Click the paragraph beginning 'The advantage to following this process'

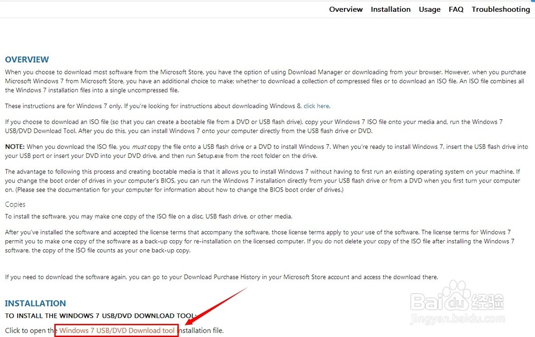[262, 181]
